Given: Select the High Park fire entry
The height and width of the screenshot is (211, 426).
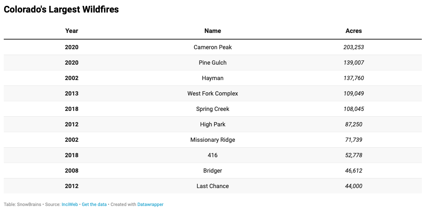Looking at the screenshot, I should (x=213, y=124).
